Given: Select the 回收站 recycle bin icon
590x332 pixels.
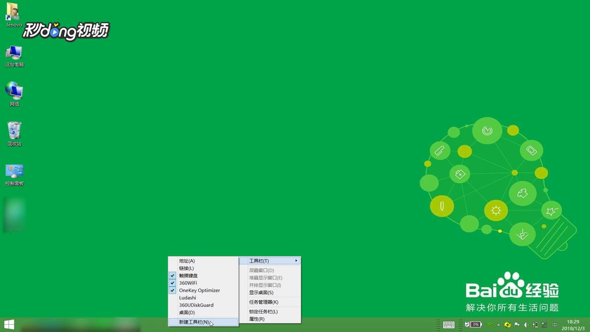Looking at the screenshot, I should pyautogui.click(x=14, y=134).
